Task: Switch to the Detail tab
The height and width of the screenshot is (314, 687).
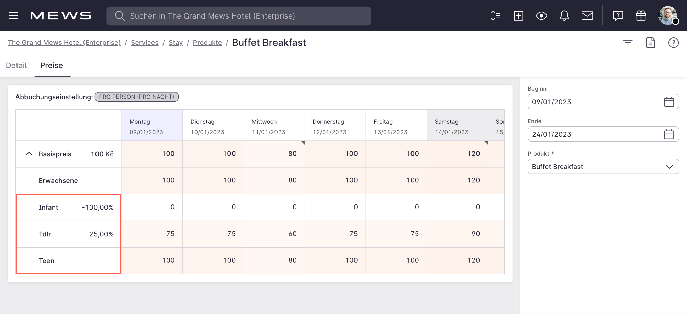Action: click(16, 65)
